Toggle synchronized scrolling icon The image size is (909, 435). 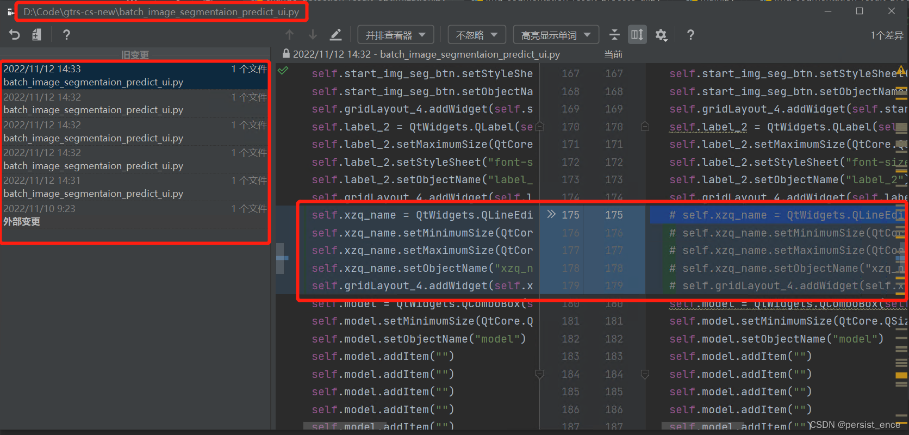tap(637, 35)
